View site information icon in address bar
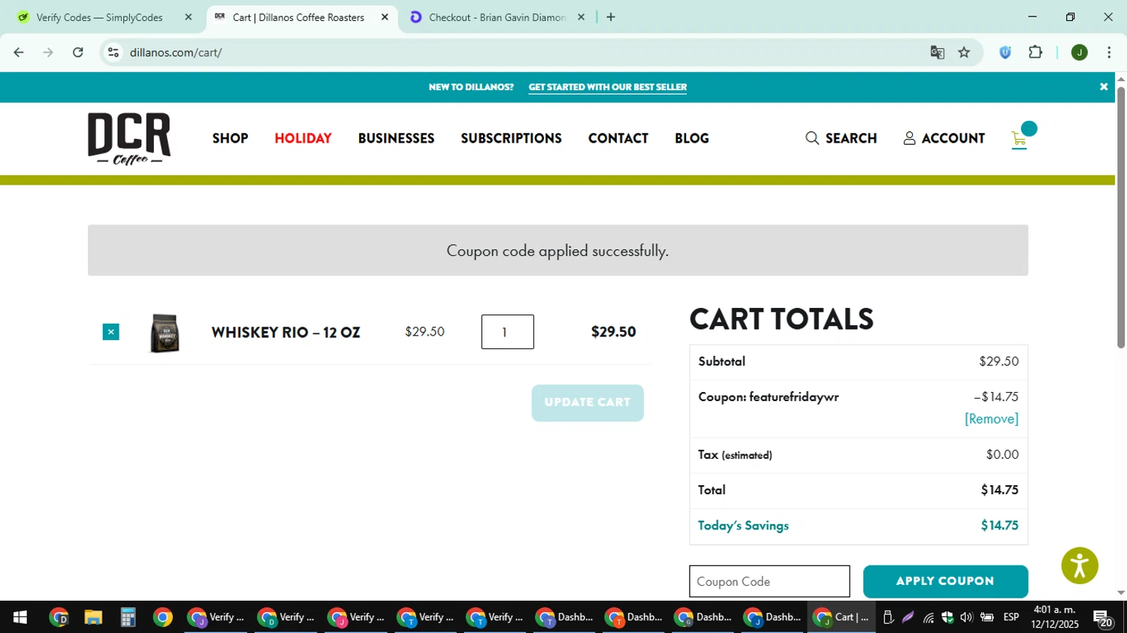This screenshot has height=633, width=1127. coord(113,53)
